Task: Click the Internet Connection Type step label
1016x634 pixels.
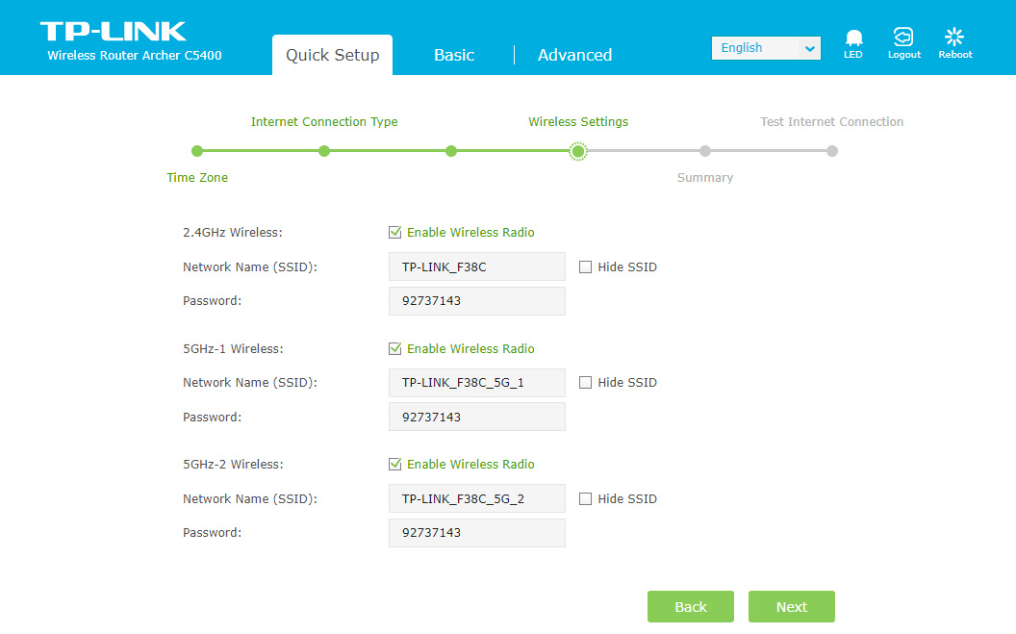Action: click(x=324, y=122)
